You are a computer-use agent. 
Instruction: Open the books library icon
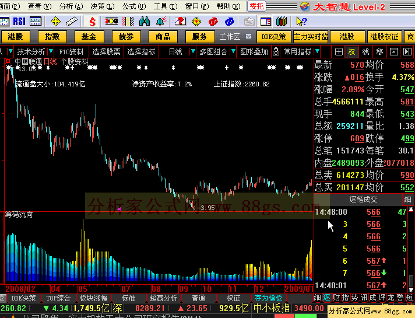(282, 21)
